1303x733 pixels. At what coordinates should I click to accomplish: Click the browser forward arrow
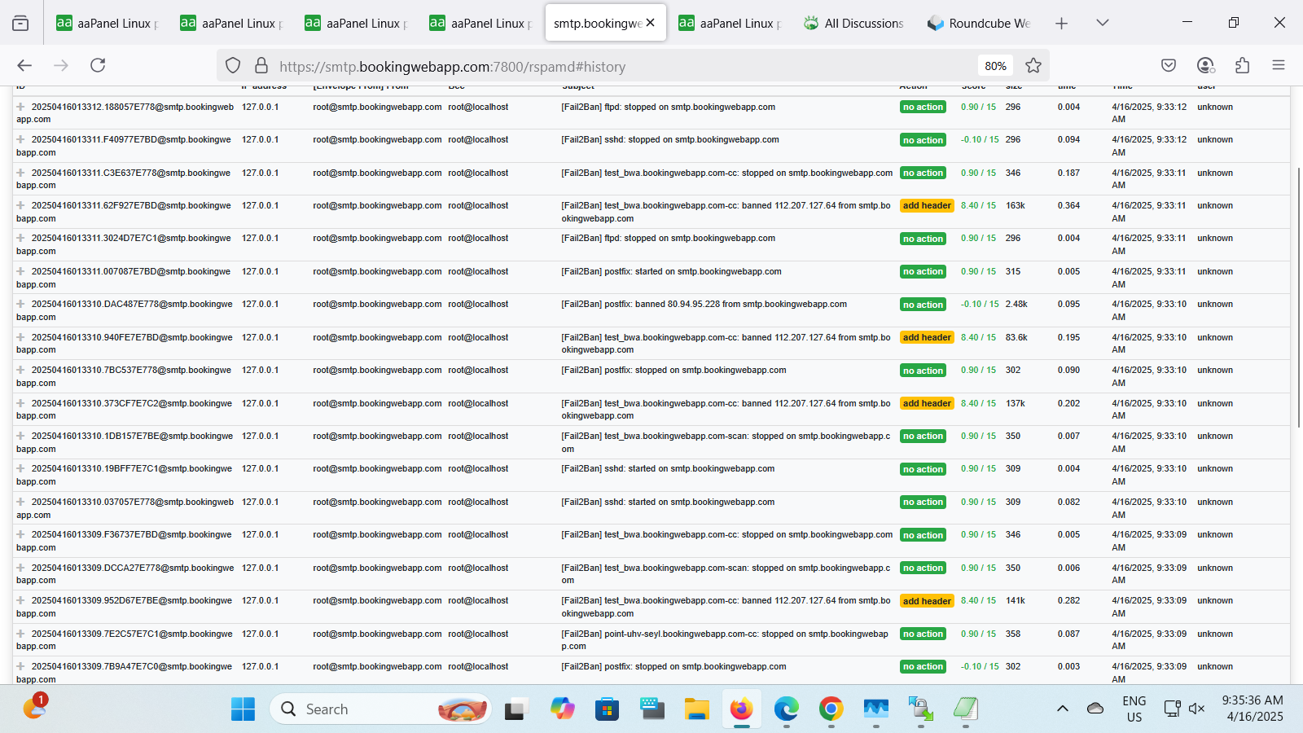point(61,65)
